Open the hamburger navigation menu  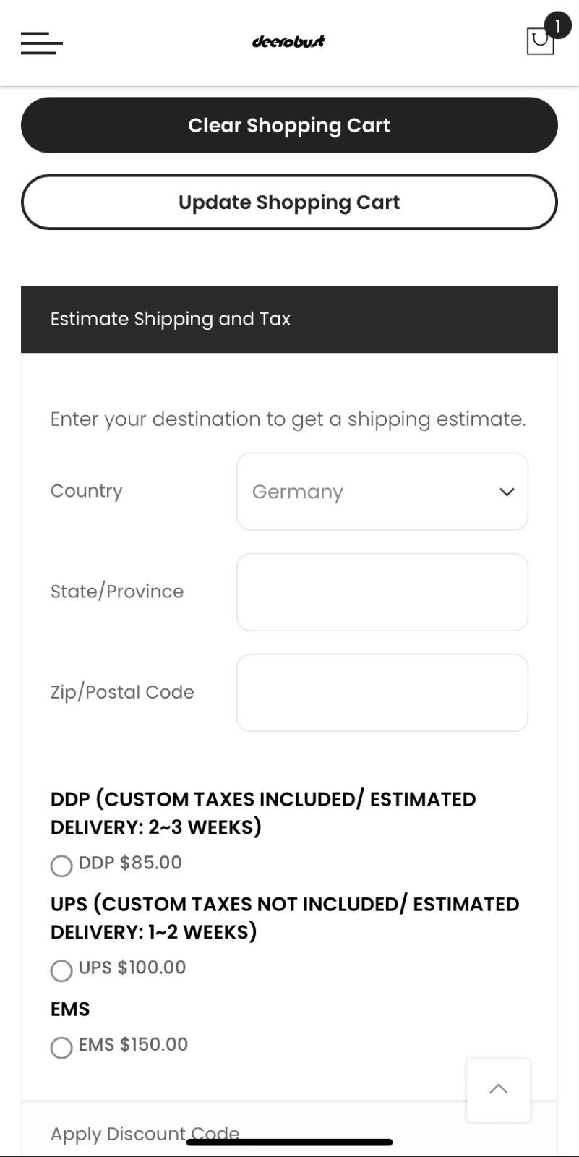pyautogui.click(x=42, y=43)
